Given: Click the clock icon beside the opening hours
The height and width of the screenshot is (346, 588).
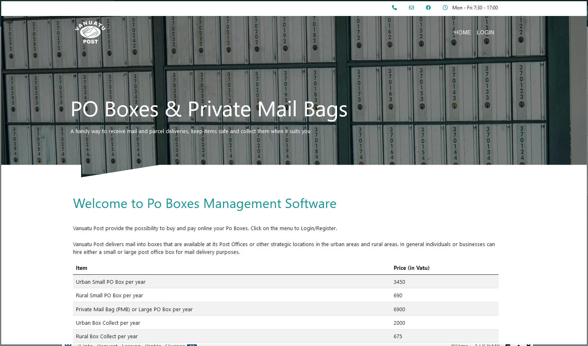Looking at the screenshot, I should [x=445, y=7].
